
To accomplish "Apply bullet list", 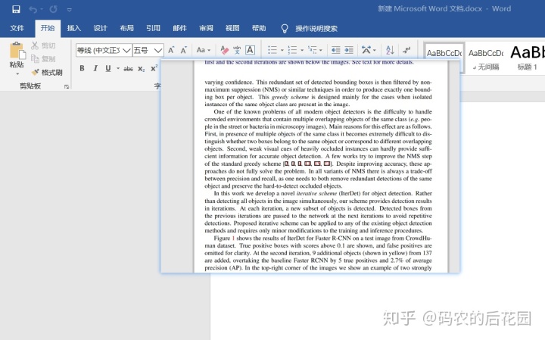I will [272, 50].
